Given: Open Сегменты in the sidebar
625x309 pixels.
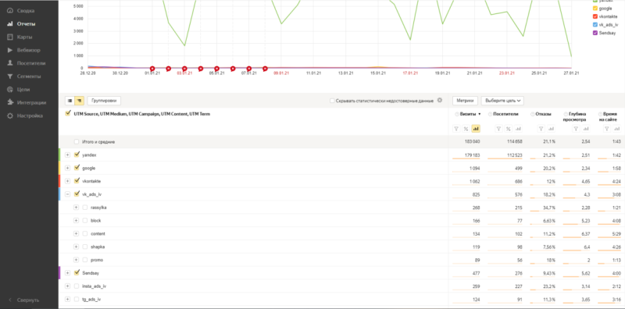Looking at the screenshot, I should (x=29, y=76).
